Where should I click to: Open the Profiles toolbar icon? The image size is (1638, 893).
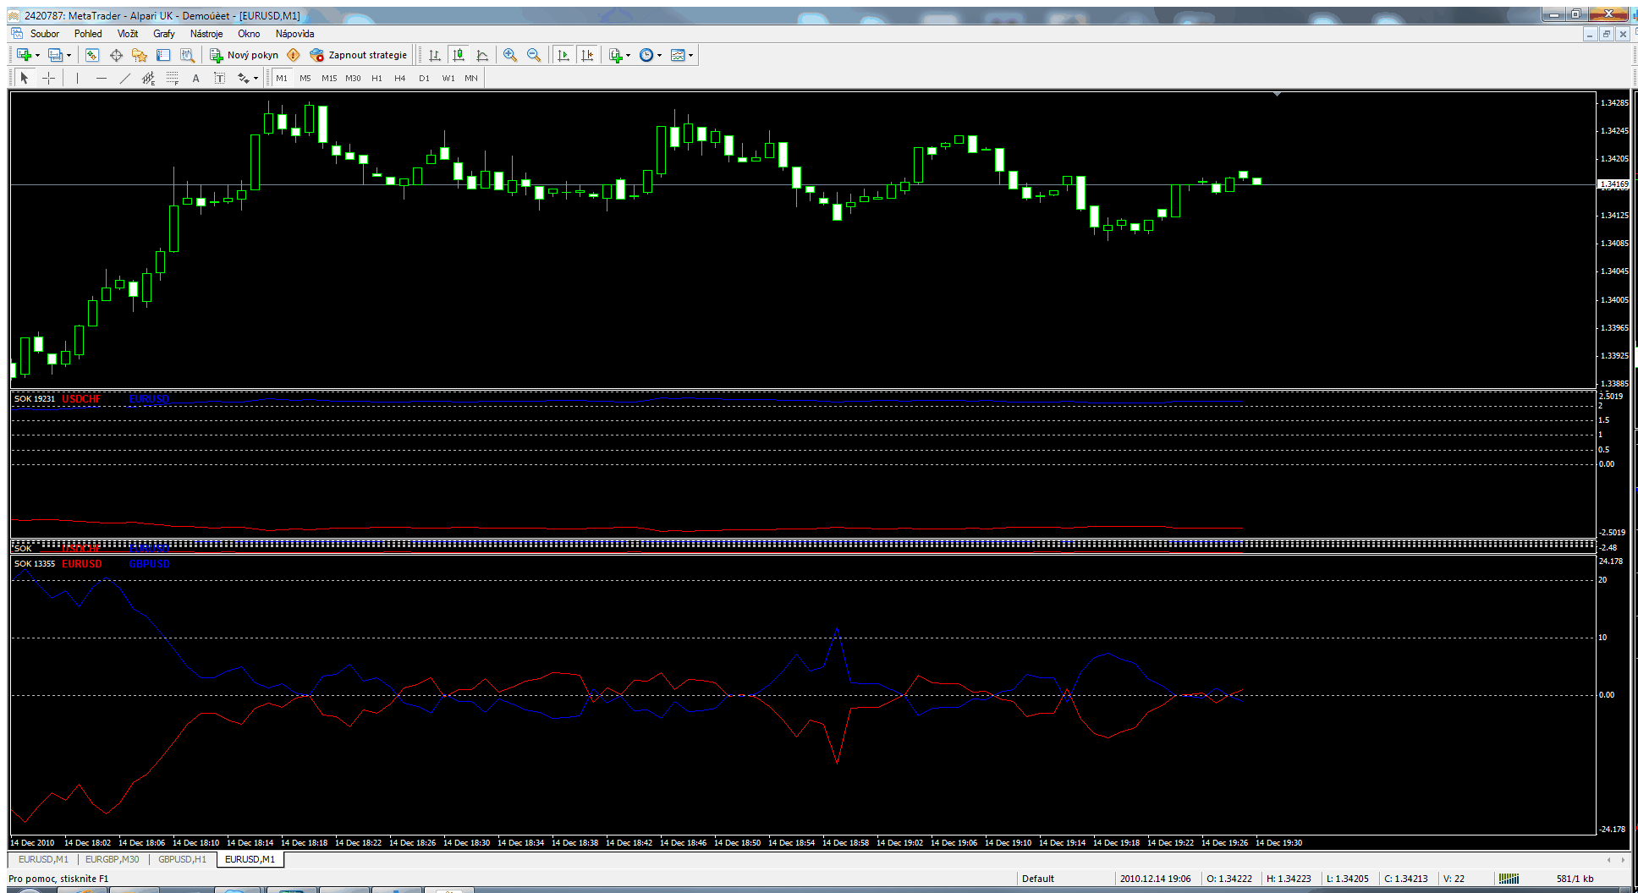55,55
